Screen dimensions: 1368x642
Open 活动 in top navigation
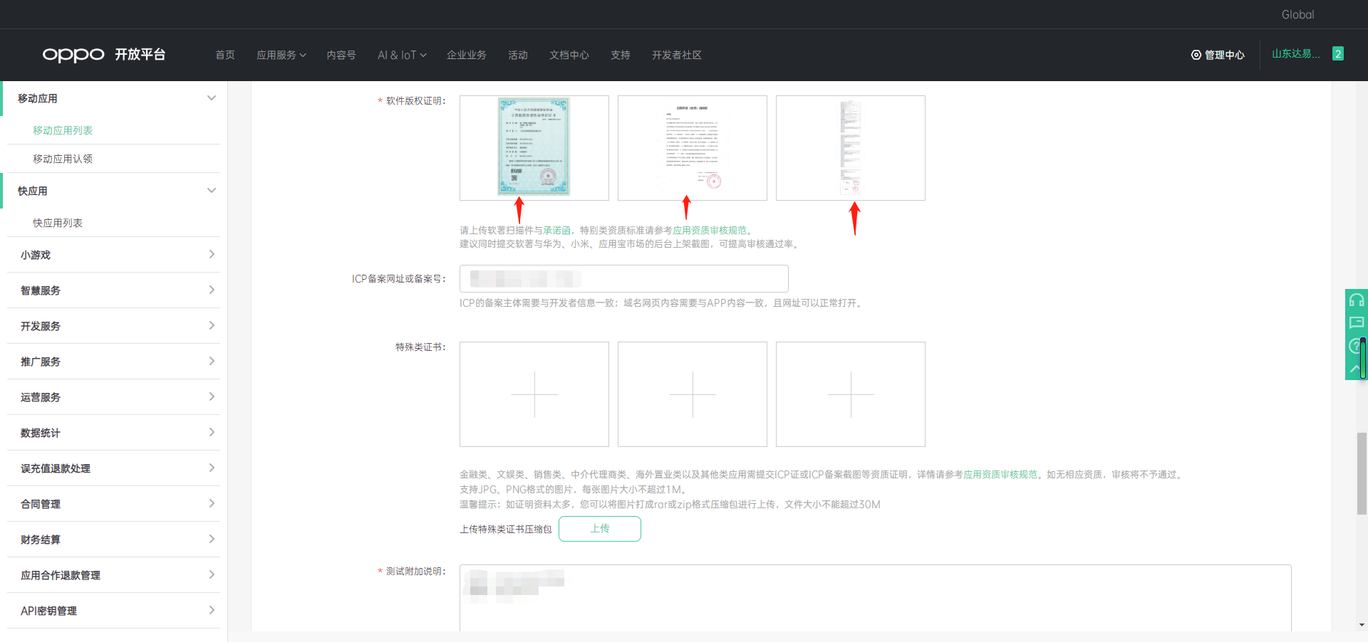pos(518,55)
